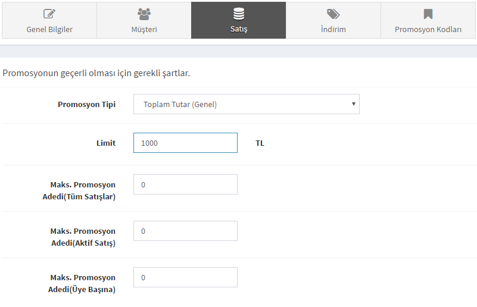477x307 pixels.
Task: Click the TL currency text beside Limit
Action: pyautogui.click(x=260, y=143)
